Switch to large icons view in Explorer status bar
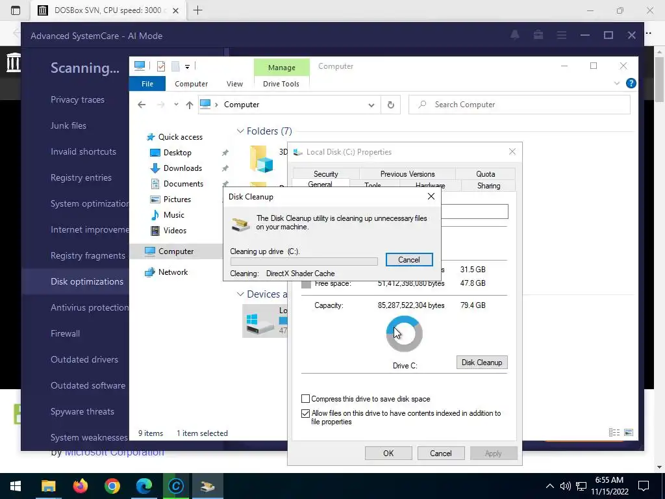The image size is (665, 499). 629,432
